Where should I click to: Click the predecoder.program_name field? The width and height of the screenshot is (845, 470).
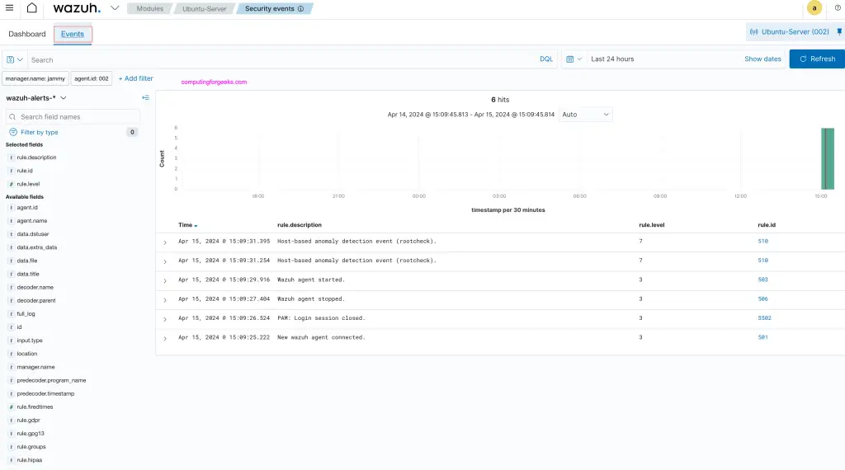[x=51, y=381]
